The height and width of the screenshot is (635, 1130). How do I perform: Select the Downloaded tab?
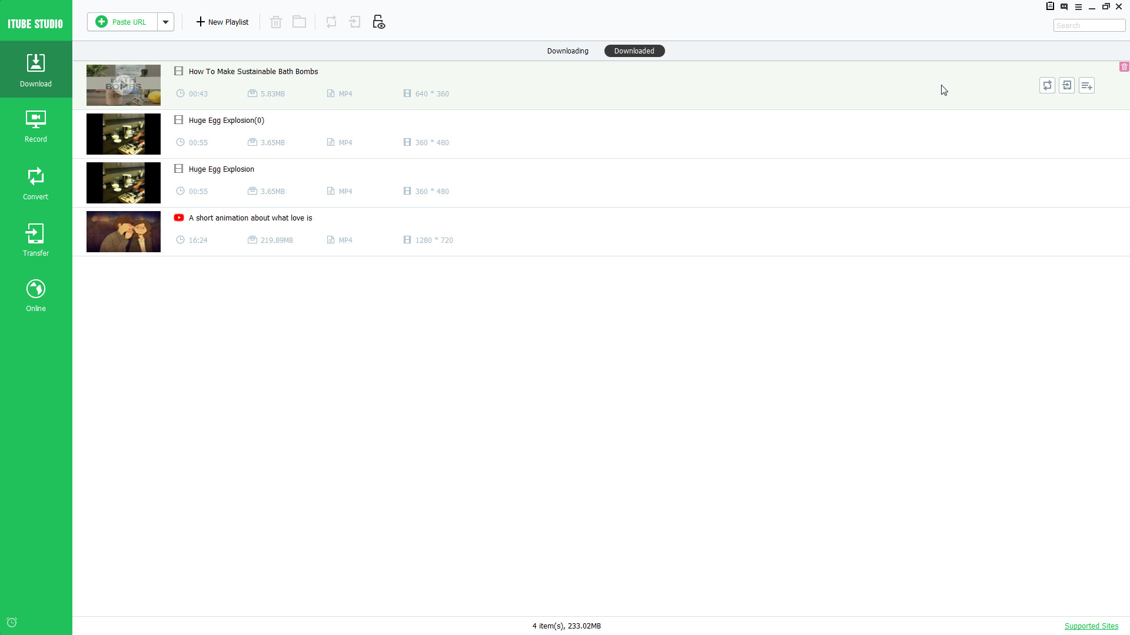click(634, 51)
